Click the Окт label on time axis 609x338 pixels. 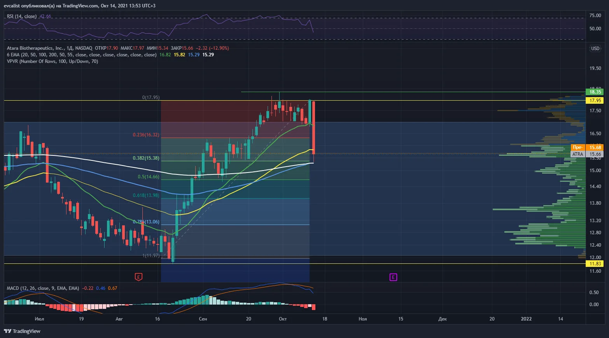(283, 319)
